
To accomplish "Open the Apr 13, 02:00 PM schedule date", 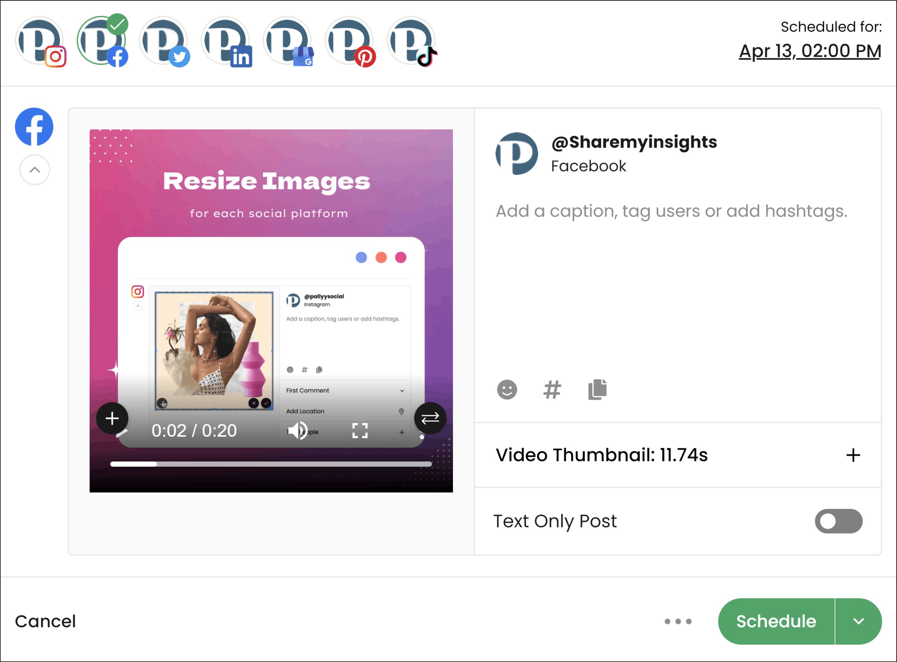I will point(810,51).
